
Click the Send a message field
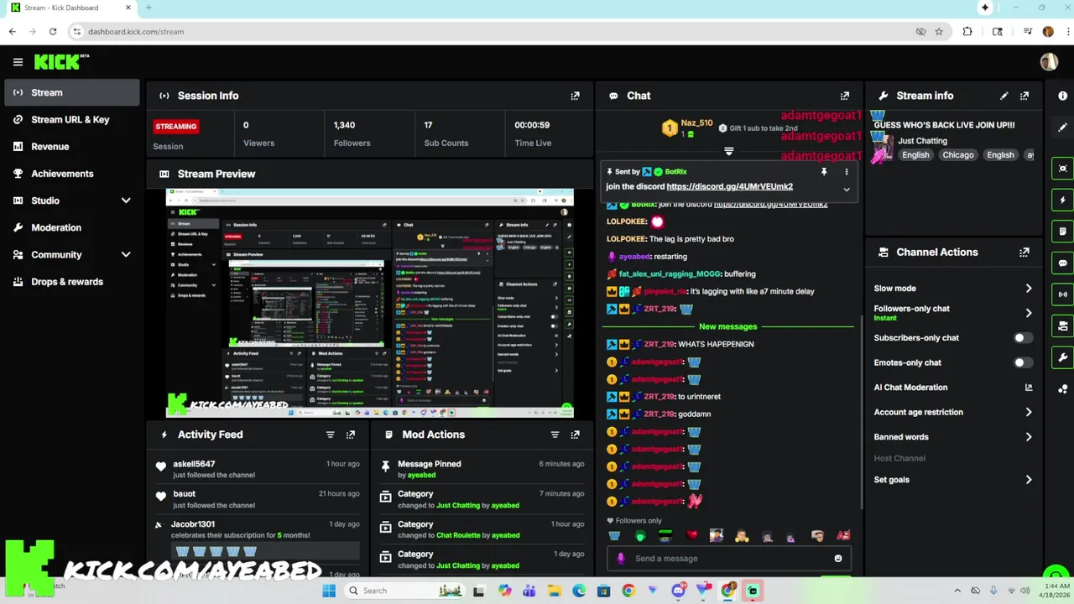[x=728, y=558]
